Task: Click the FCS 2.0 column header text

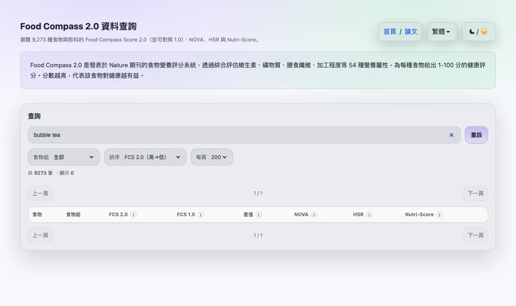Action: point(118,215)
